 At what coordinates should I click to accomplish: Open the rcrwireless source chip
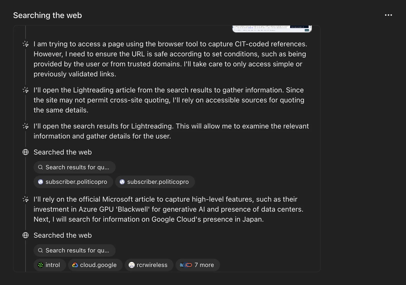pos(149,265)
